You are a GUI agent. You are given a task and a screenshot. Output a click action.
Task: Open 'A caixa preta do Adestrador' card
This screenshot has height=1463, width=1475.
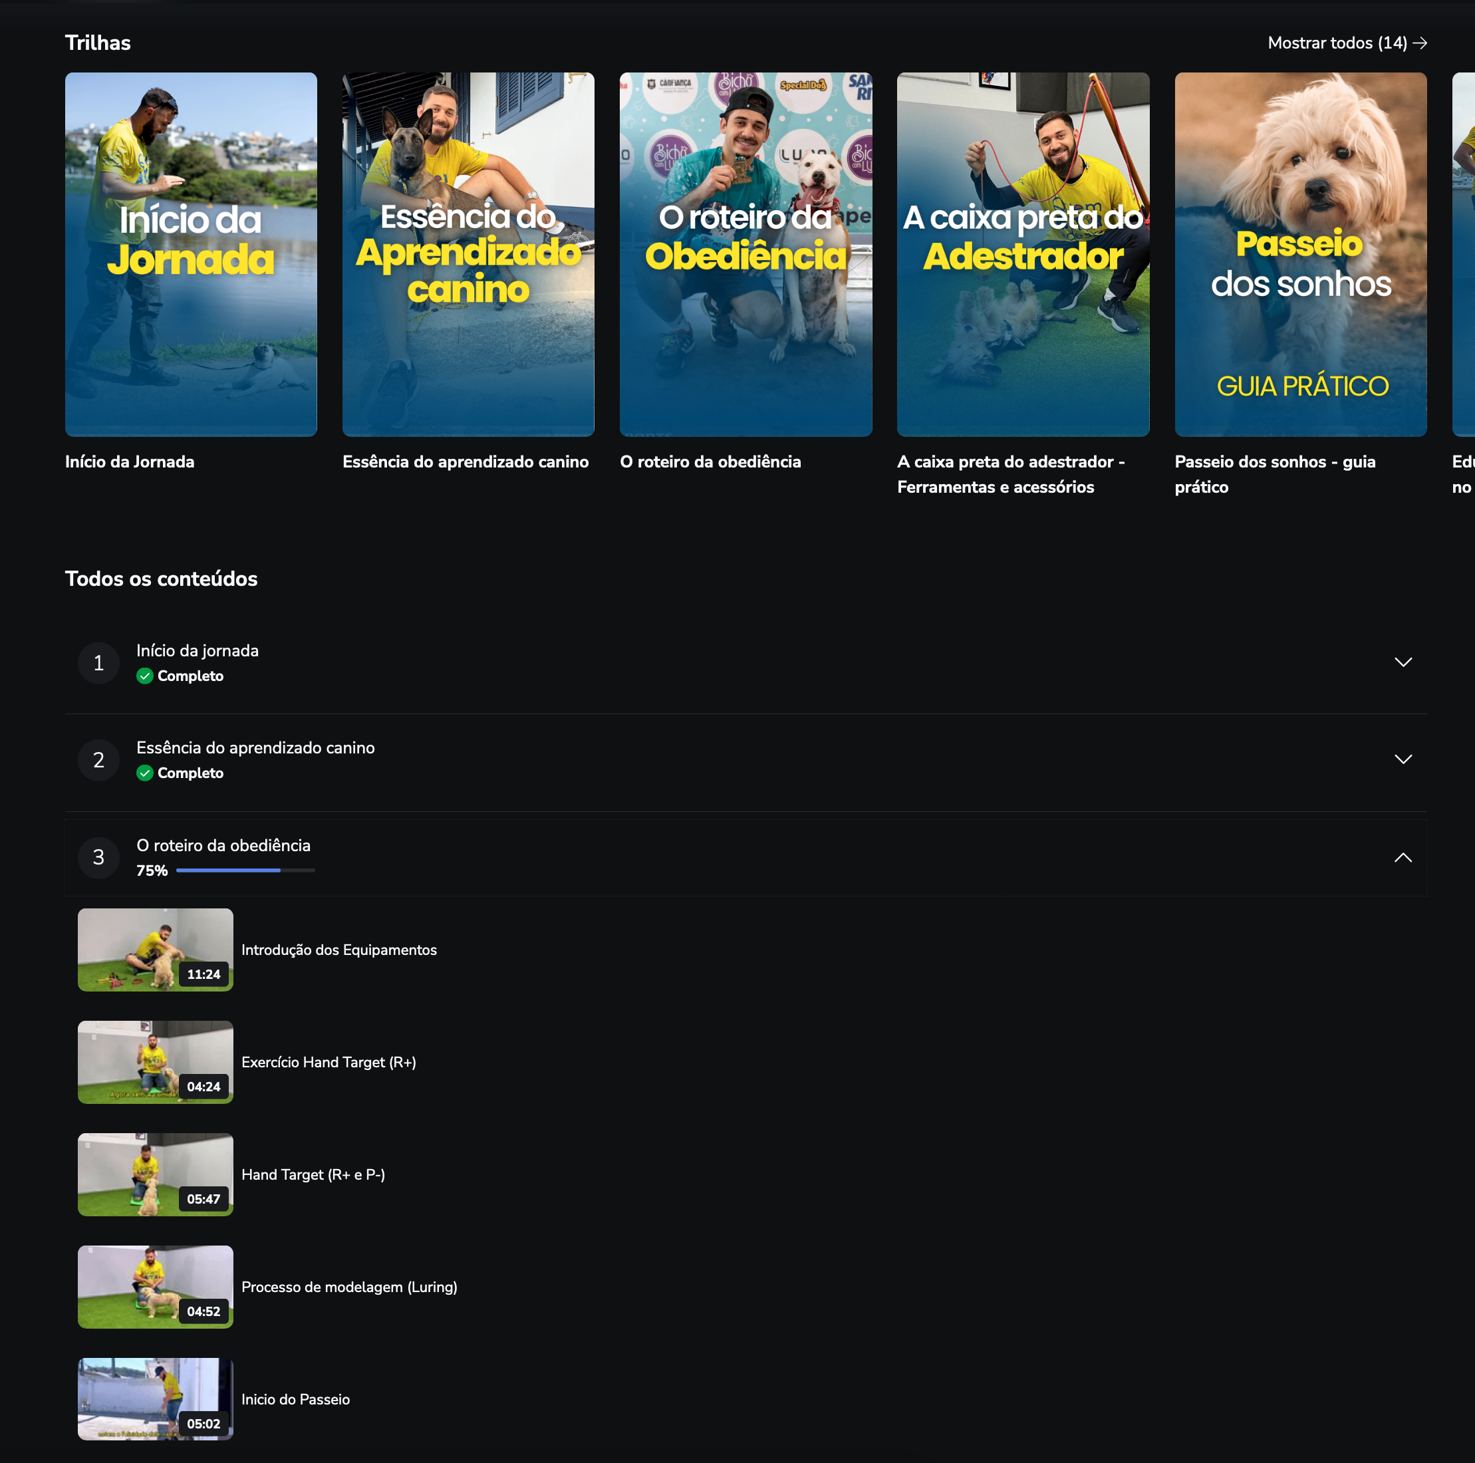click(x=1022, y=254)
